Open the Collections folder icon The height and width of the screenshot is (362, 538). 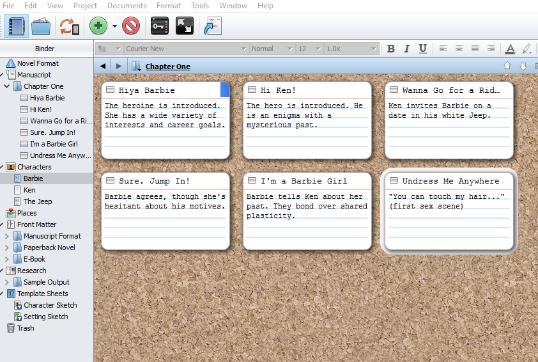[41, 26]
